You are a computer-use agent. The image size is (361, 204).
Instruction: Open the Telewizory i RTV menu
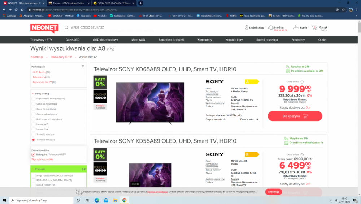coord(41,40)
